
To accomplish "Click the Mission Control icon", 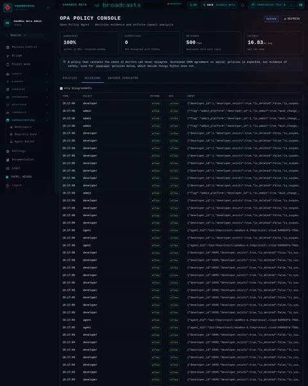I will [8, 47].
